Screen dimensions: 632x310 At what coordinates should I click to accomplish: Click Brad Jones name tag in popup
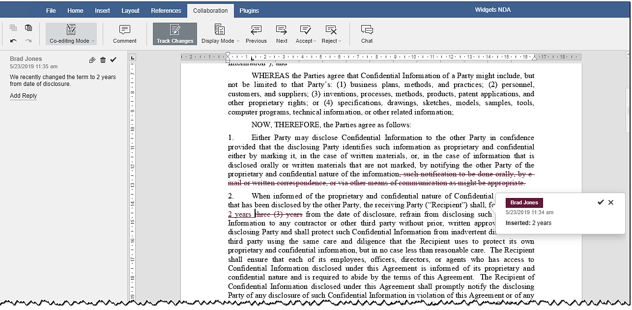[524, 203]
